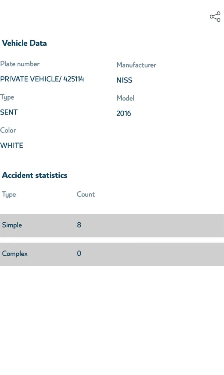Screen dimensions: 224x375
Task: Click the vehicle Type label under Plate number
Action: point(7,97)
